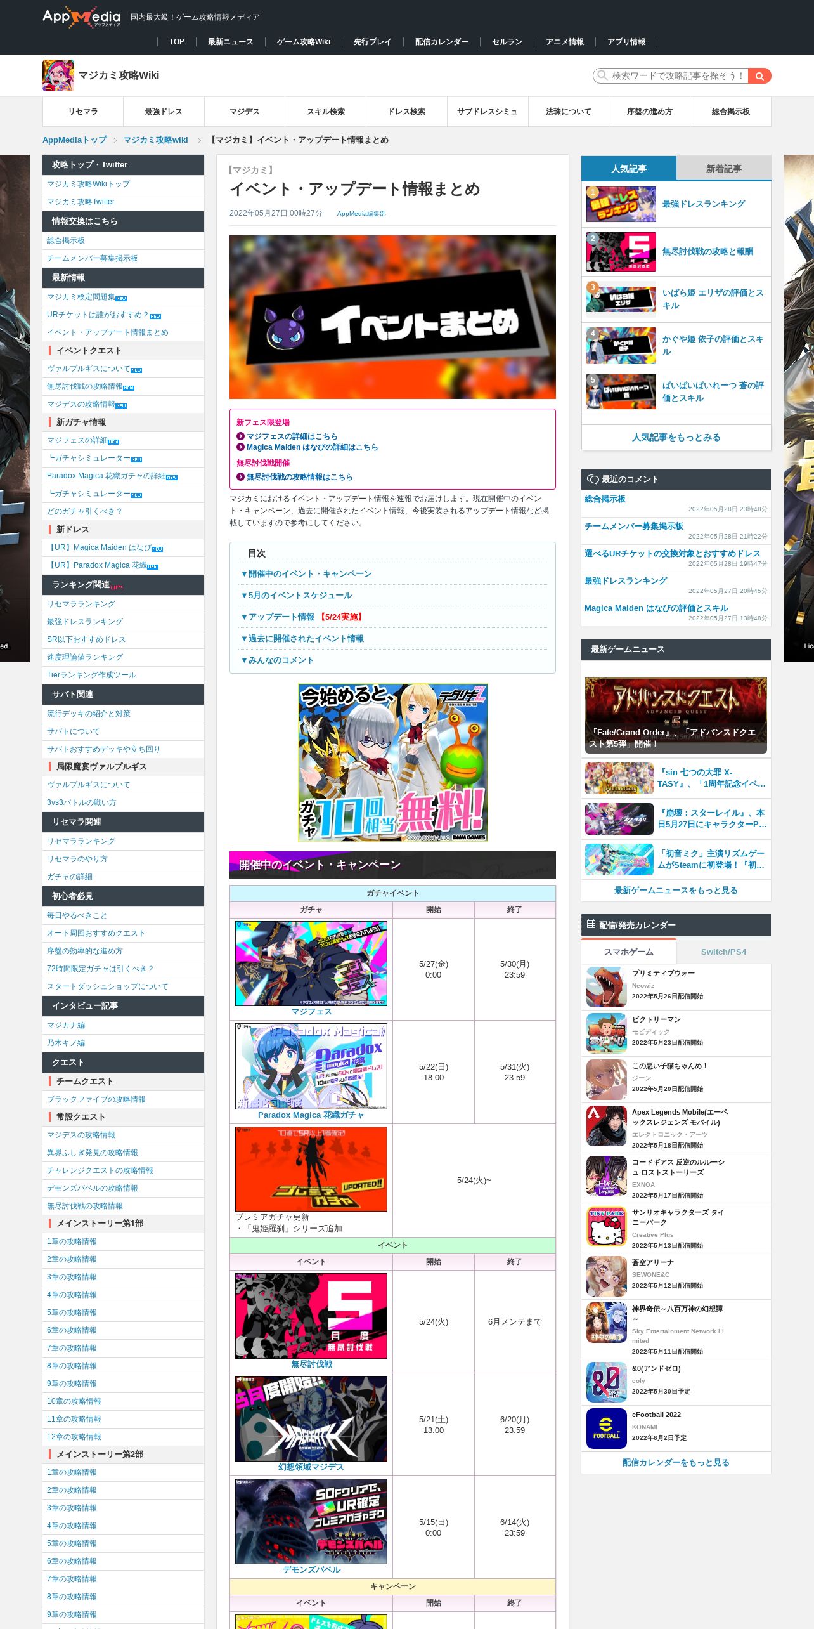Click the search keyword input field
Viewport: 814px width, 1629px height.
[671, 75]
